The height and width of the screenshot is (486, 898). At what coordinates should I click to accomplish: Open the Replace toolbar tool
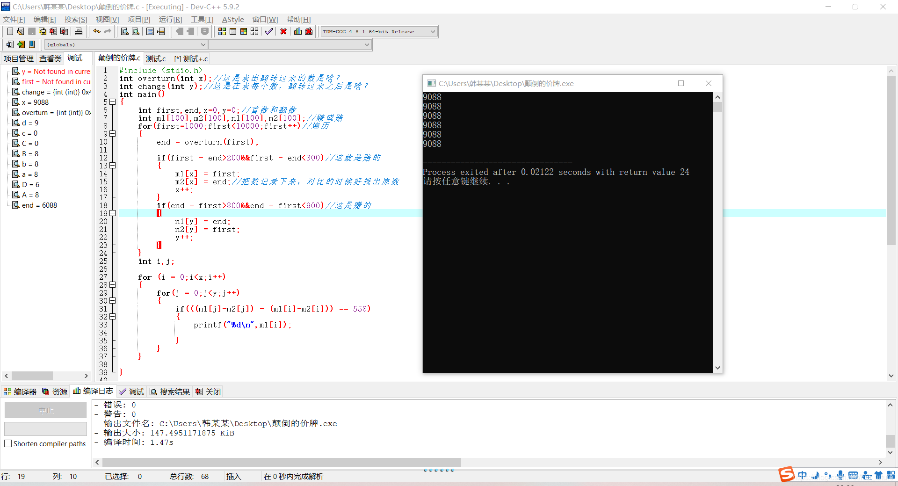point(136,31)
